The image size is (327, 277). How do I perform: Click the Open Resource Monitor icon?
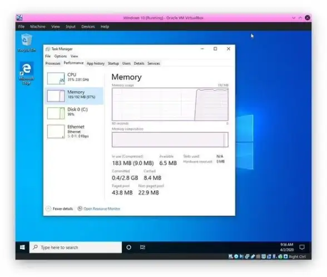pyautogui.click(x=80, y=209)
